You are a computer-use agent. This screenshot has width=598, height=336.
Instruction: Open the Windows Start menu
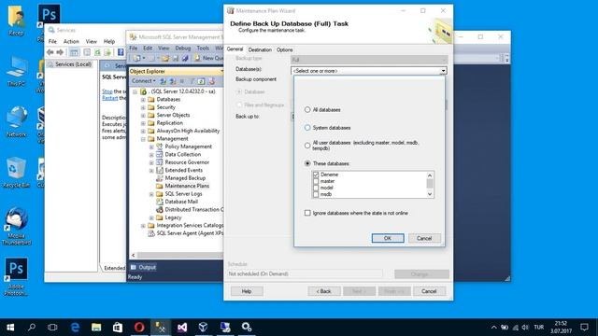point(10,328)
